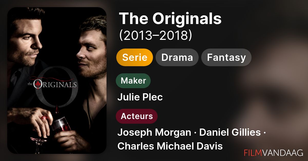Viewport: 308px width, 161px height.
Task: Open actor Joseph Morgan's profile
Action: point(154,132)
